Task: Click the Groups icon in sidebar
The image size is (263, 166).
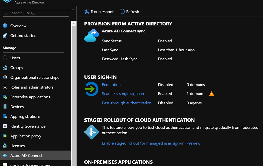Action: tap(5, 68)
